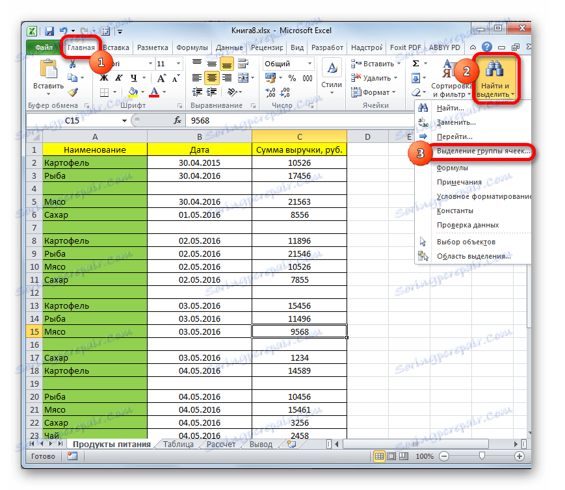Choose Выделение группы ячеек menu item
Screen dimensions: 565x490
pos(483,151)
